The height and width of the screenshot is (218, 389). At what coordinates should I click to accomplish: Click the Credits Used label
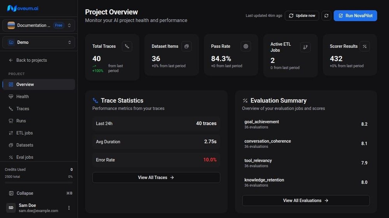15,170
